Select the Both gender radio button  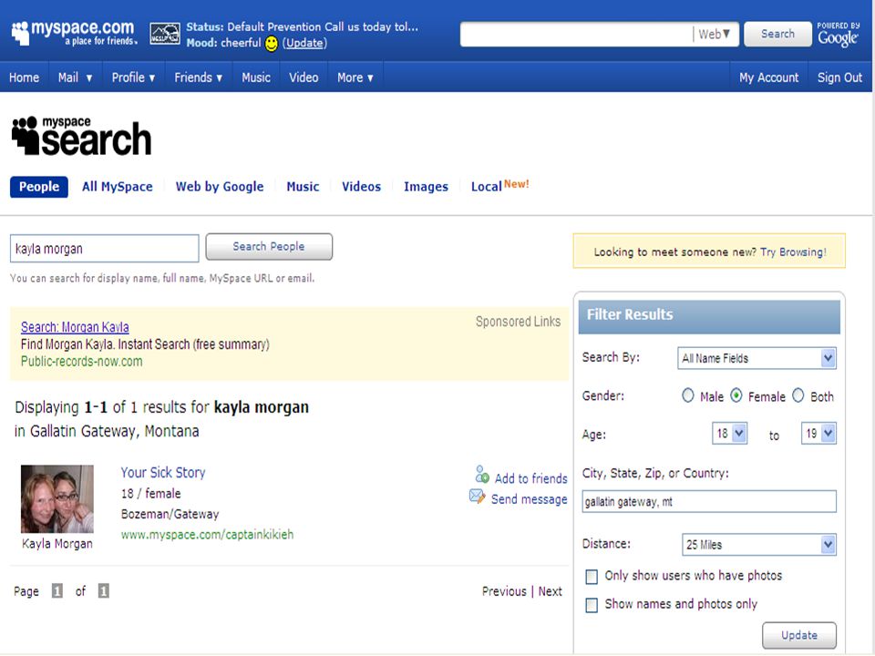pyautogui.click(x=798, y=395)
